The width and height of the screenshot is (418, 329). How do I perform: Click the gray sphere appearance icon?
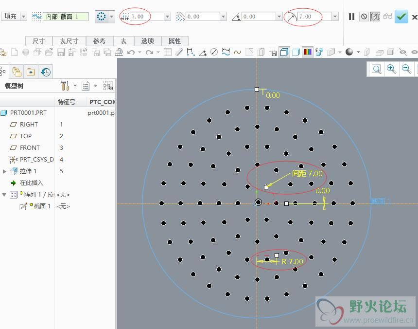[x=349, y=52]
